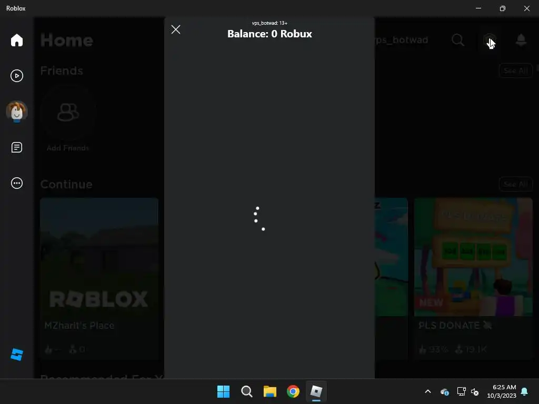Viewport: 539px width, 404px height.
Task: Click the search magnifier icon in header
Action: [457, 40]
